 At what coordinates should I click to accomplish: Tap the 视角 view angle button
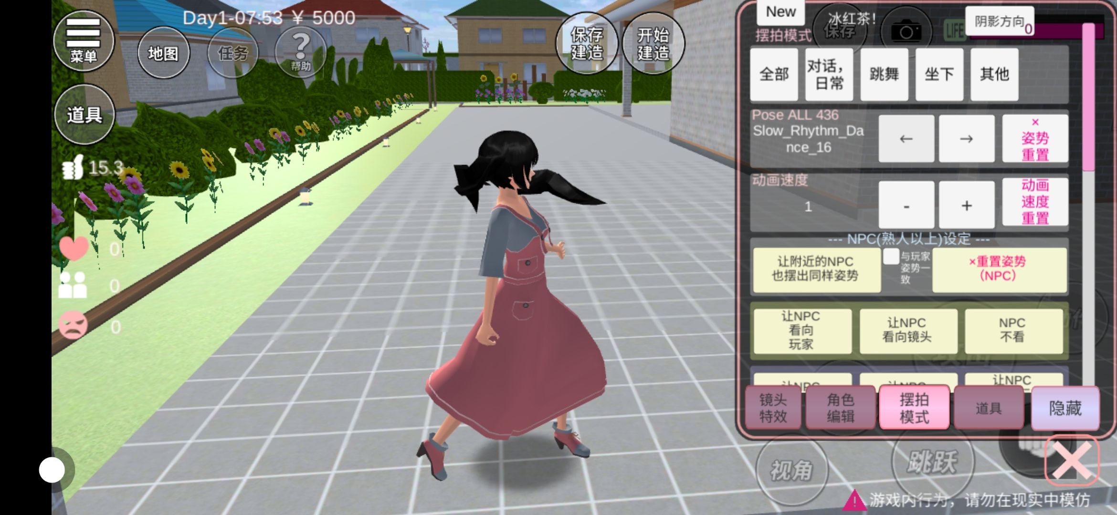pyautogui.click(x=791, y=471)
